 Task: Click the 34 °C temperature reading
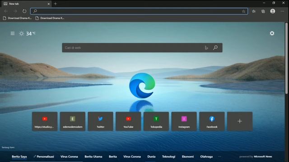[x=31, y=33]
